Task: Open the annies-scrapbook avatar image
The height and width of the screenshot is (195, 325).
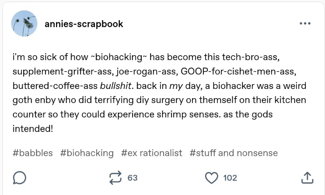Action: pos(24,24)
